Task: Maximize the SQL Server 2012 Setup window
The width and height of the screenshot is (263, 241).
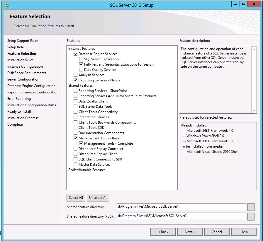Action: click(x=244, y=4)
